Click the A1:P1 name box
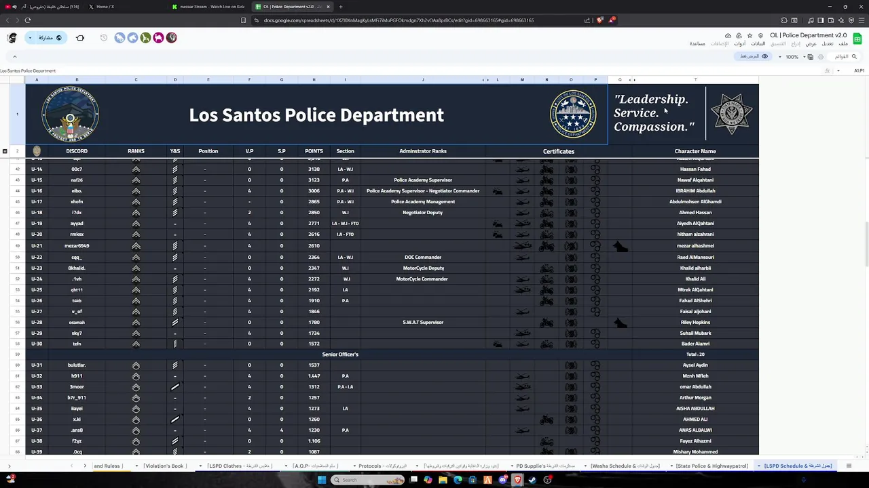869x488 pixels. (x=858, y=70)
